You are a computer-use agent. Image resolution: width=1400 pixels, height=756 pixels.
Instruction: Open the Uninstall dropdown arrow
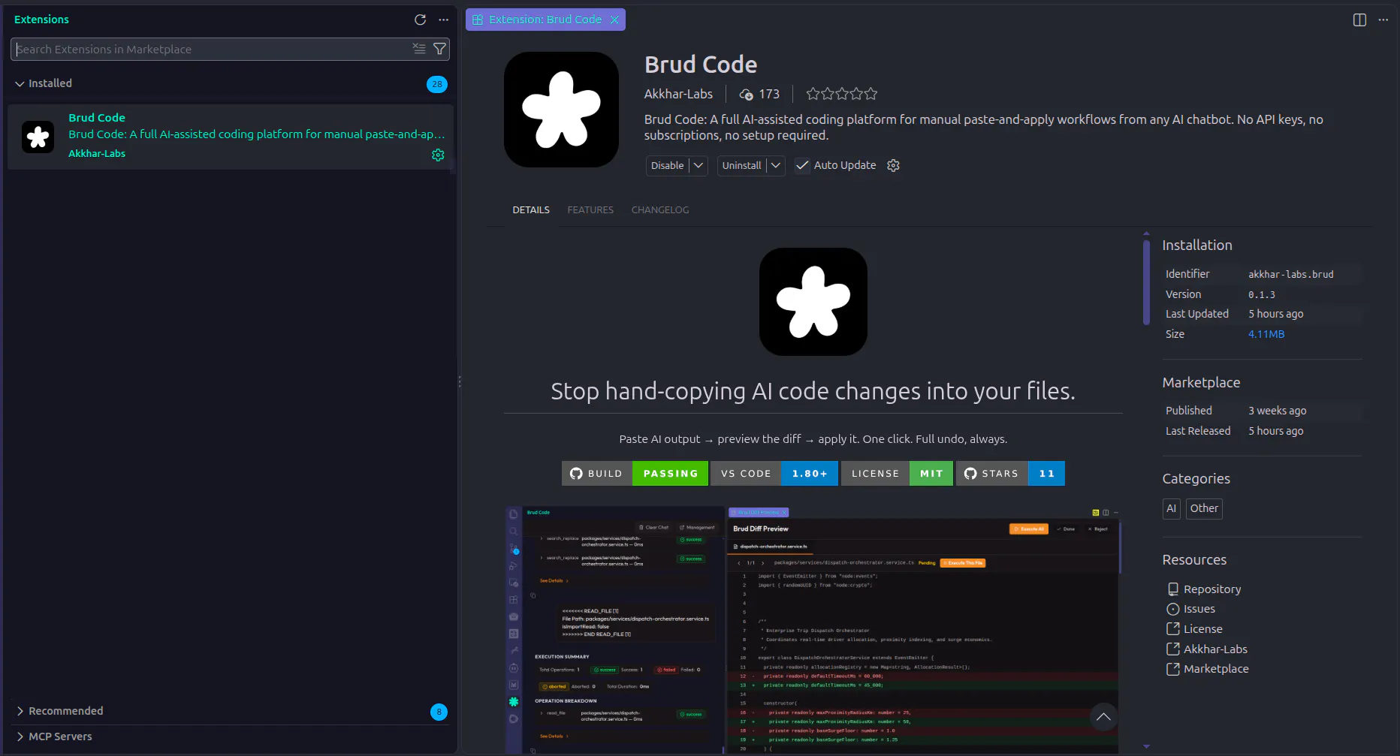click(776, 165)
